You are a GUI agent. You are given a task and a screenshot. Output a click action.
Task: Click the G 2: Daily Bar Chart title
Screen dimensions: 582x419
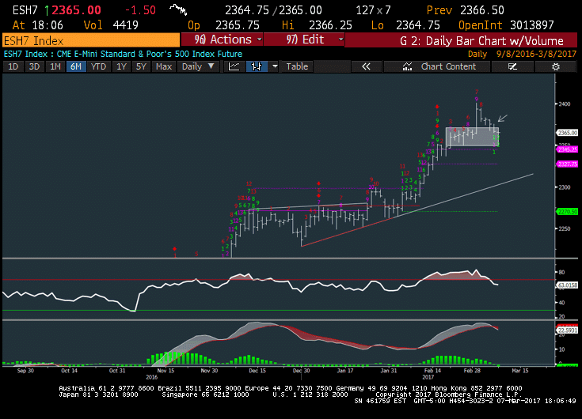click(x=481, y=41)
